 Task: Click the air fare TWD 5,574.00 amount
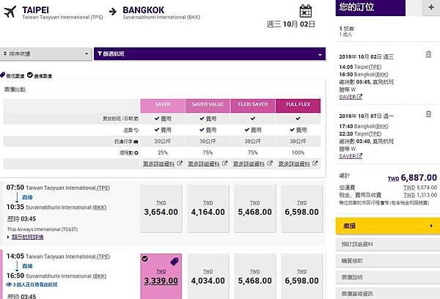click(x=420, y=188)
